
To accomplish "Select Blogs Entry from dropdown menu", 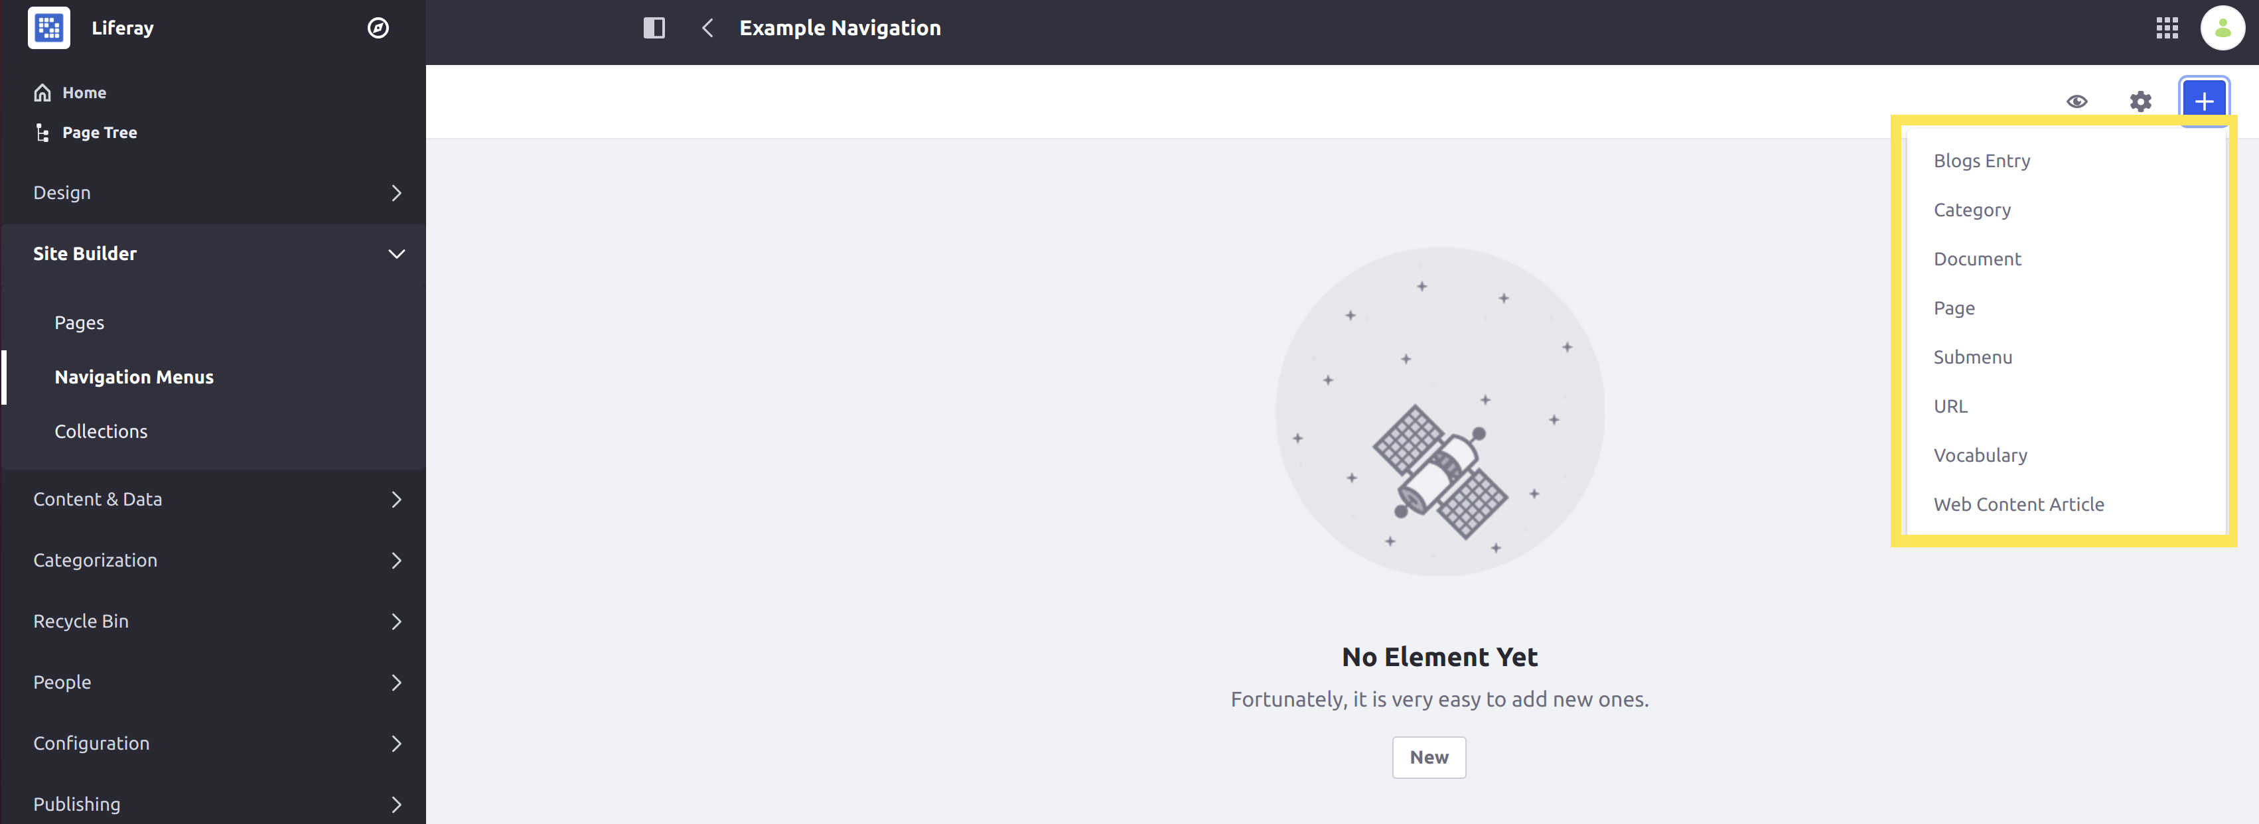I will pos(1981,160).
